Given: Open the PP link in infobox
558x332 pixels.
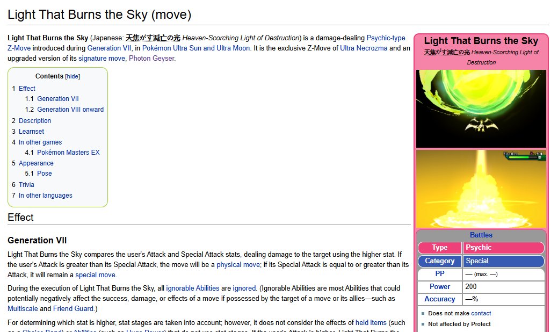Looking at the screenshot, I should (x=439, y=273).
